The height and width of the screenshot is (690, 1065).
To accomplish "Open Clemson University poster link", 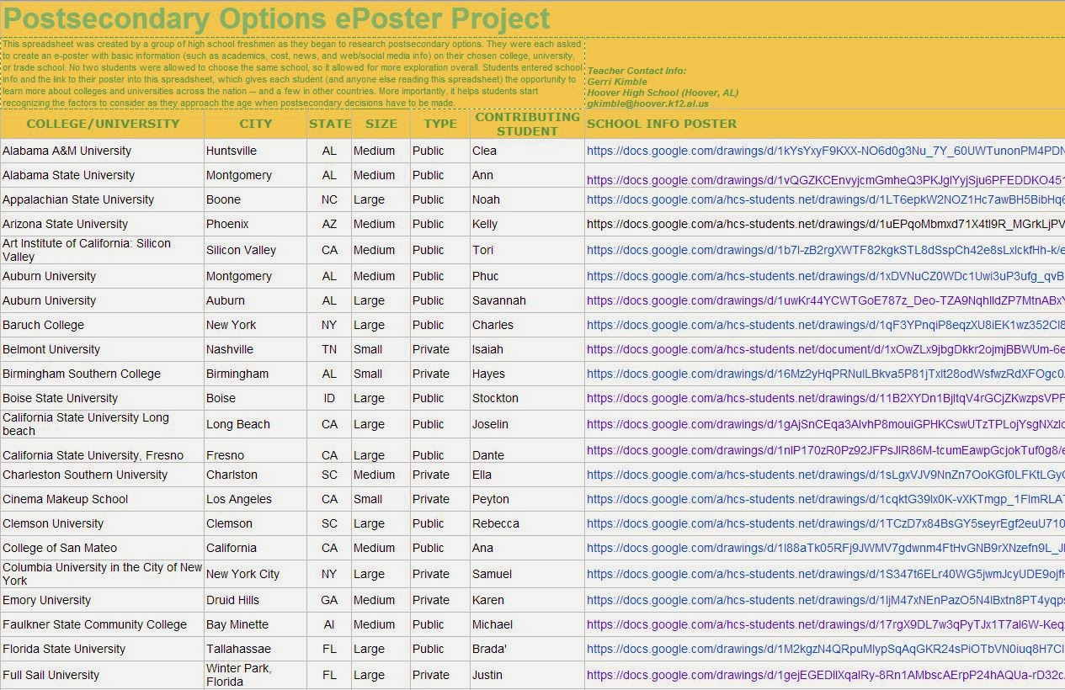I will coord(825,523).
